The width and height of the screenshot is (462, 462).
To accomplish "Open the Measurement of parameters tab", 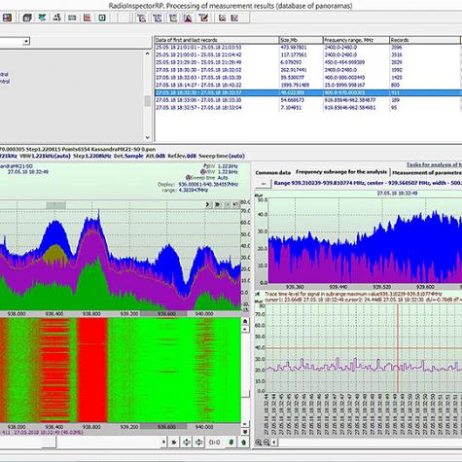I will click(x=427, y=173).
